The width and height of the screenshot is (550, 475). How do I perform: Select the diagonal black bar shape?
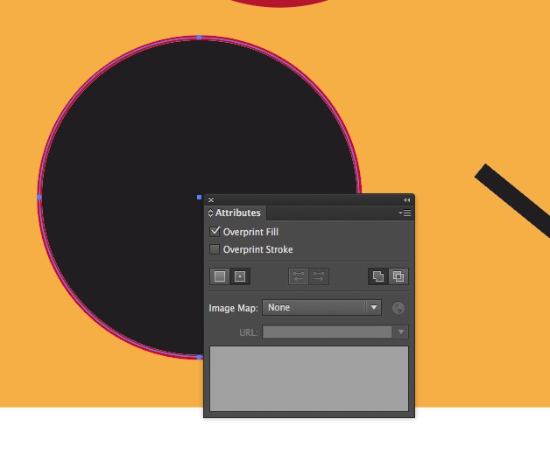click(514, 200)
